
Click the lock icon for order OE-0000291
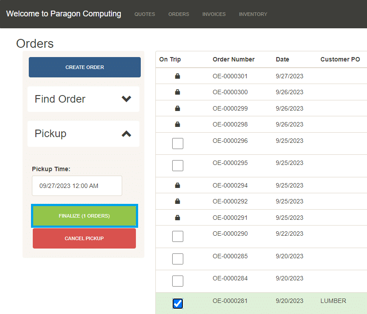(178, 218)
